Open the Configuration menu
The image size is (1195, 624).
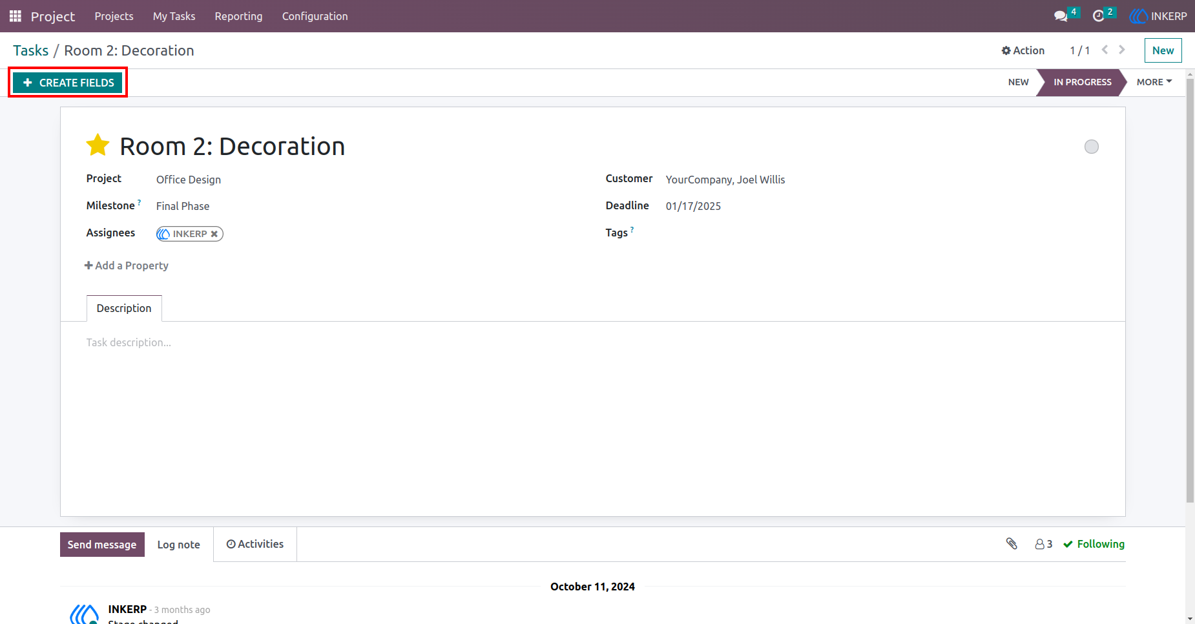(315, 16)
